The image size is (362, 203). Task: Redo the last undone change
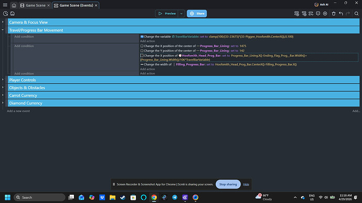pyautogui.click(x=348, y=14)
